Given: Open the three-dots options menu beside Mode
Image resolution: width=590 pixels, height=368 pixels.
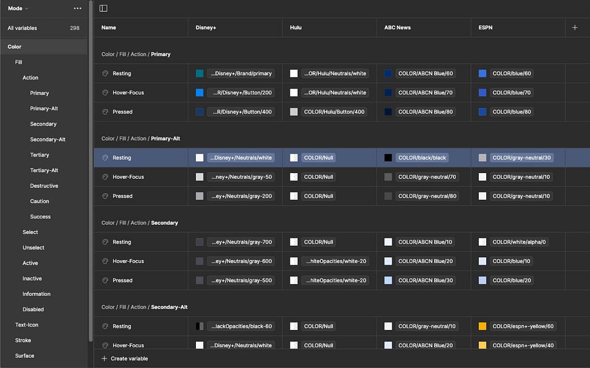Looking at the screenshot, I should (78, 8).
